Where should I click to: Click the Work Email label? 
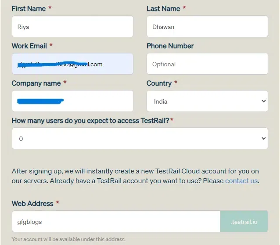click(29, 46)
